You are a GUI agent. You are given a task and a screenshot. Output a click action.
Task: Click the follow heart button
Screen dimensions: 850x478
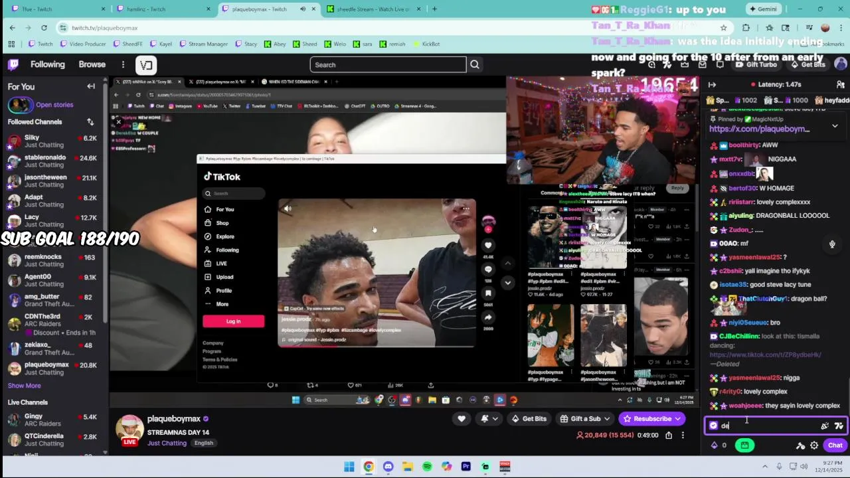pyautogui.click(x=462, y=419)
